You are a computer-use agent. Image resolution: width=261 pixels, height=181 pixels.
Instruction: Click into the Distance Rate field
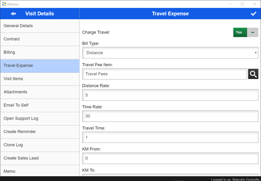point(170,95)
